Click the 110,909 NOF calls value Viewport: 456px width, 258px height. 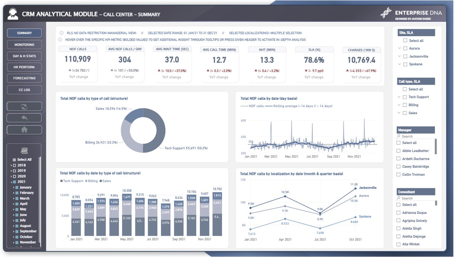click(78, 59)
